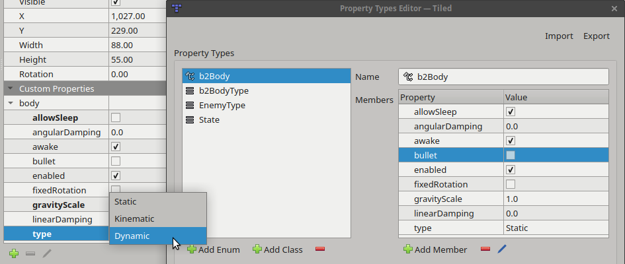Select angularDamping member row in Members table
Image resolution: width=625 pixels, height=264 pixels.
pyautogui.click(x=503, y=127)
